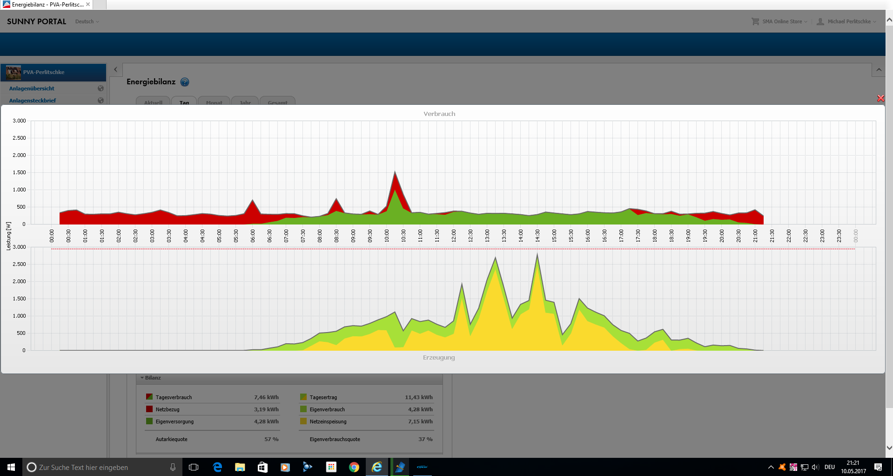Open the Google Chrome taskbar icon

pyautogui.click(x=354, y=467)
